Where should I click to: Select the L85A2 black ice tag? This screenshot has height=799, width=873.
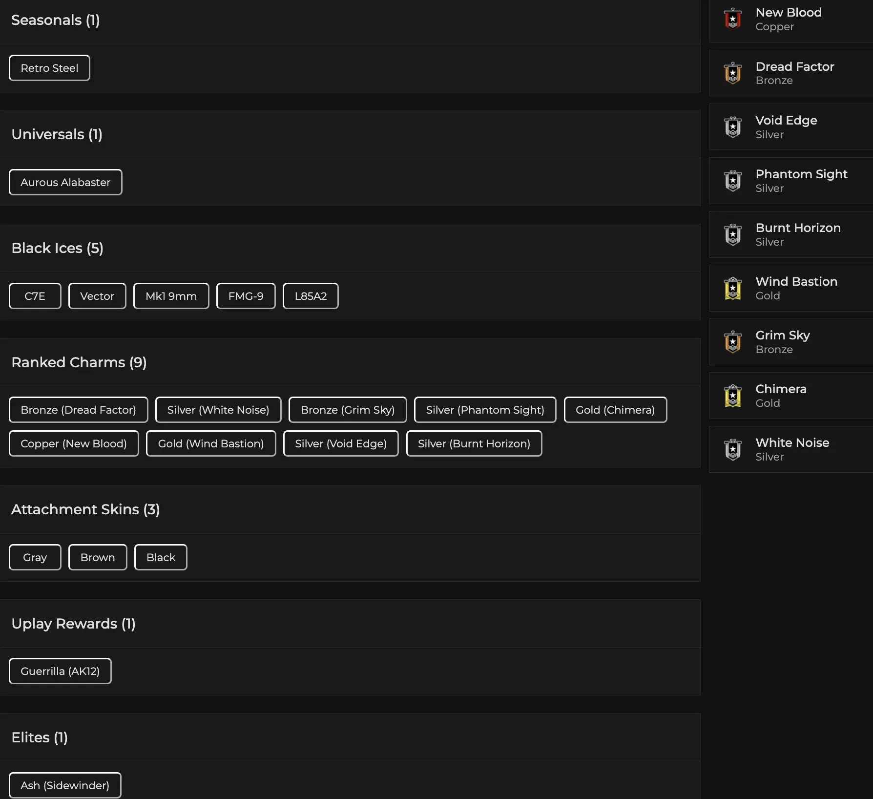pyautogui.click(x=311, y=296)
